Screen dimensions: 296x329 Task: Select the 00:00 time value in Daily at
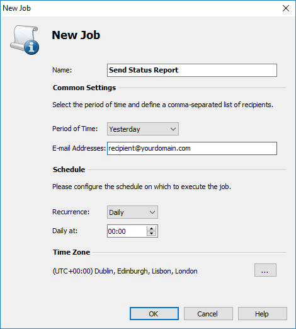click(117, 231)
